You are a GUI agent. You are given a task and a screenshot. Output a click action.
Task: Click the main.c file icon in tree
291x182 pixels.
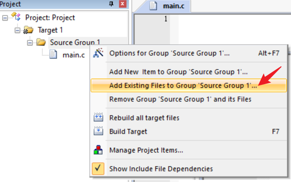[x=53, y=54]
